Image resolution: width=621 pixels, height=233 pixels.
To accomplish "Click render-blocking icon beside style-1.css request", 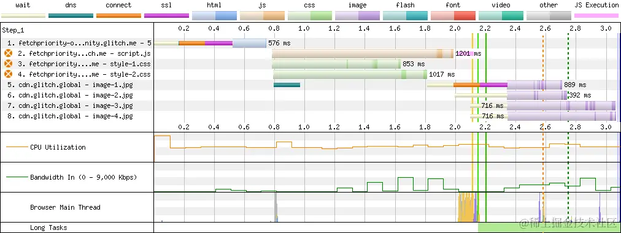I will (8, 64).
